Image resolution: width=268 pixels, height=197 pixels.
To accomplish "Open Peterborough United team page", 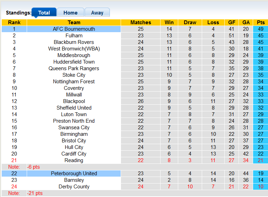I will 74,173.
